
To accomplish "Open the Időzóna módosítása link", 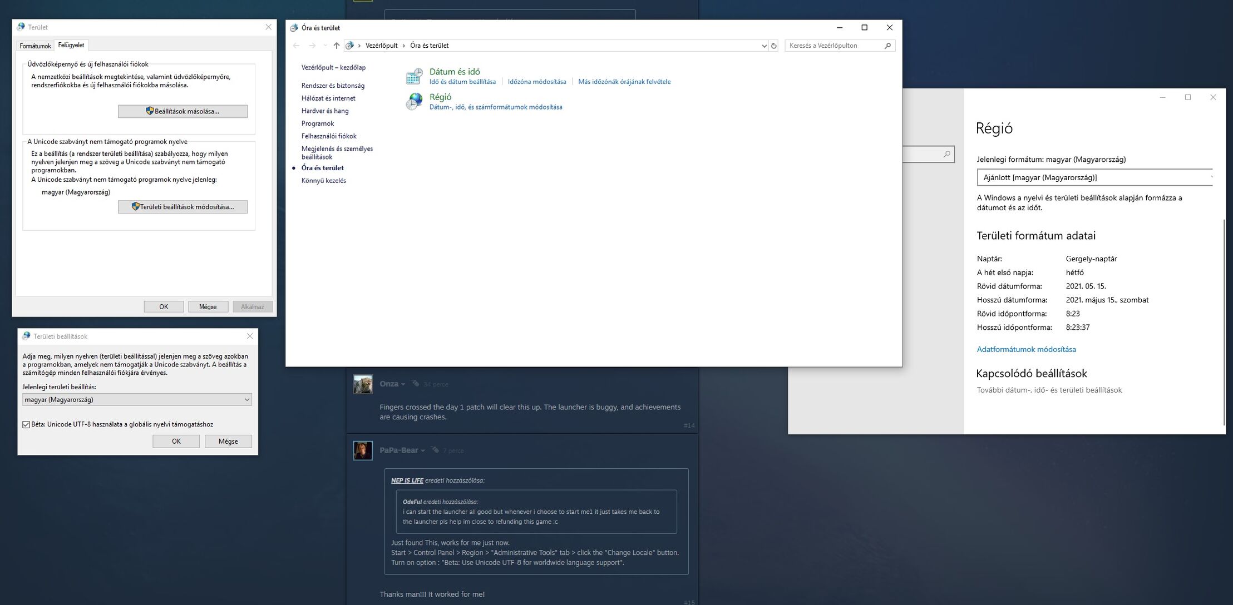I will [x=536, y=82].
